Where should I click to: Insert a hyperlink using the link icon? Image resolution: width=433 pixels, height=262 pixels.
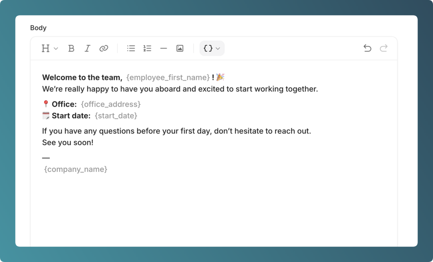tap(104, 48)
